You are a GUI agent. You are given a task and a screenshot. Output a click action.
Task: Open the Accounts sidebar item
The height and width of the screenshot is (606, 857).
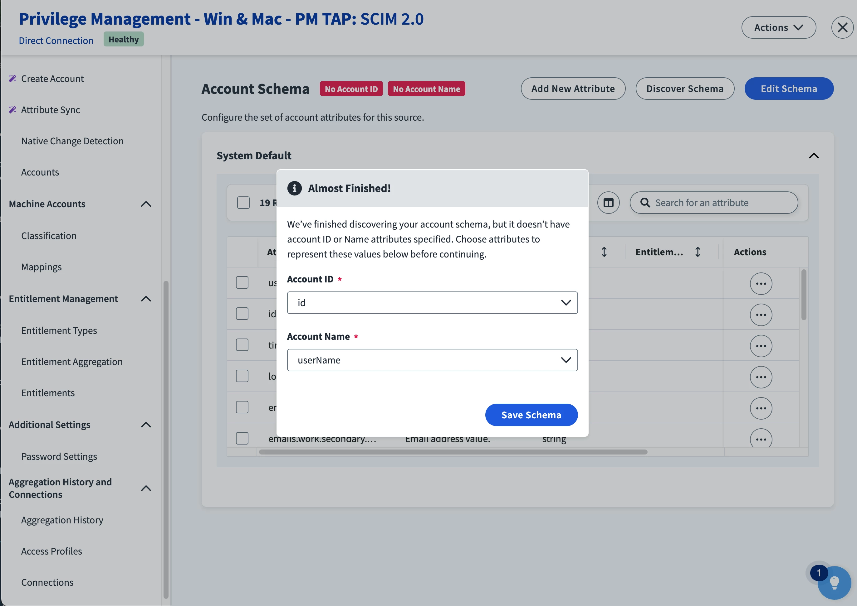[x=40, y=172]
